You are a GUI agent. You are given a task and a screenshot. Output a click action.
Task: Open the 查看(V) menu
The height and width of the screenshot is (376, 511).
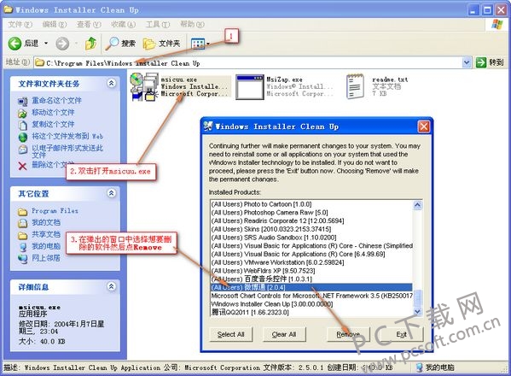tap(89, 25)
